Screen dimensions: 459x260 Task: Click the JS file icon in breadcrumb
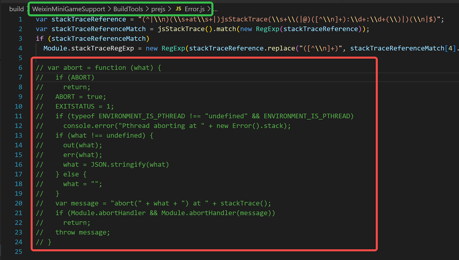[x=178, y=9]
